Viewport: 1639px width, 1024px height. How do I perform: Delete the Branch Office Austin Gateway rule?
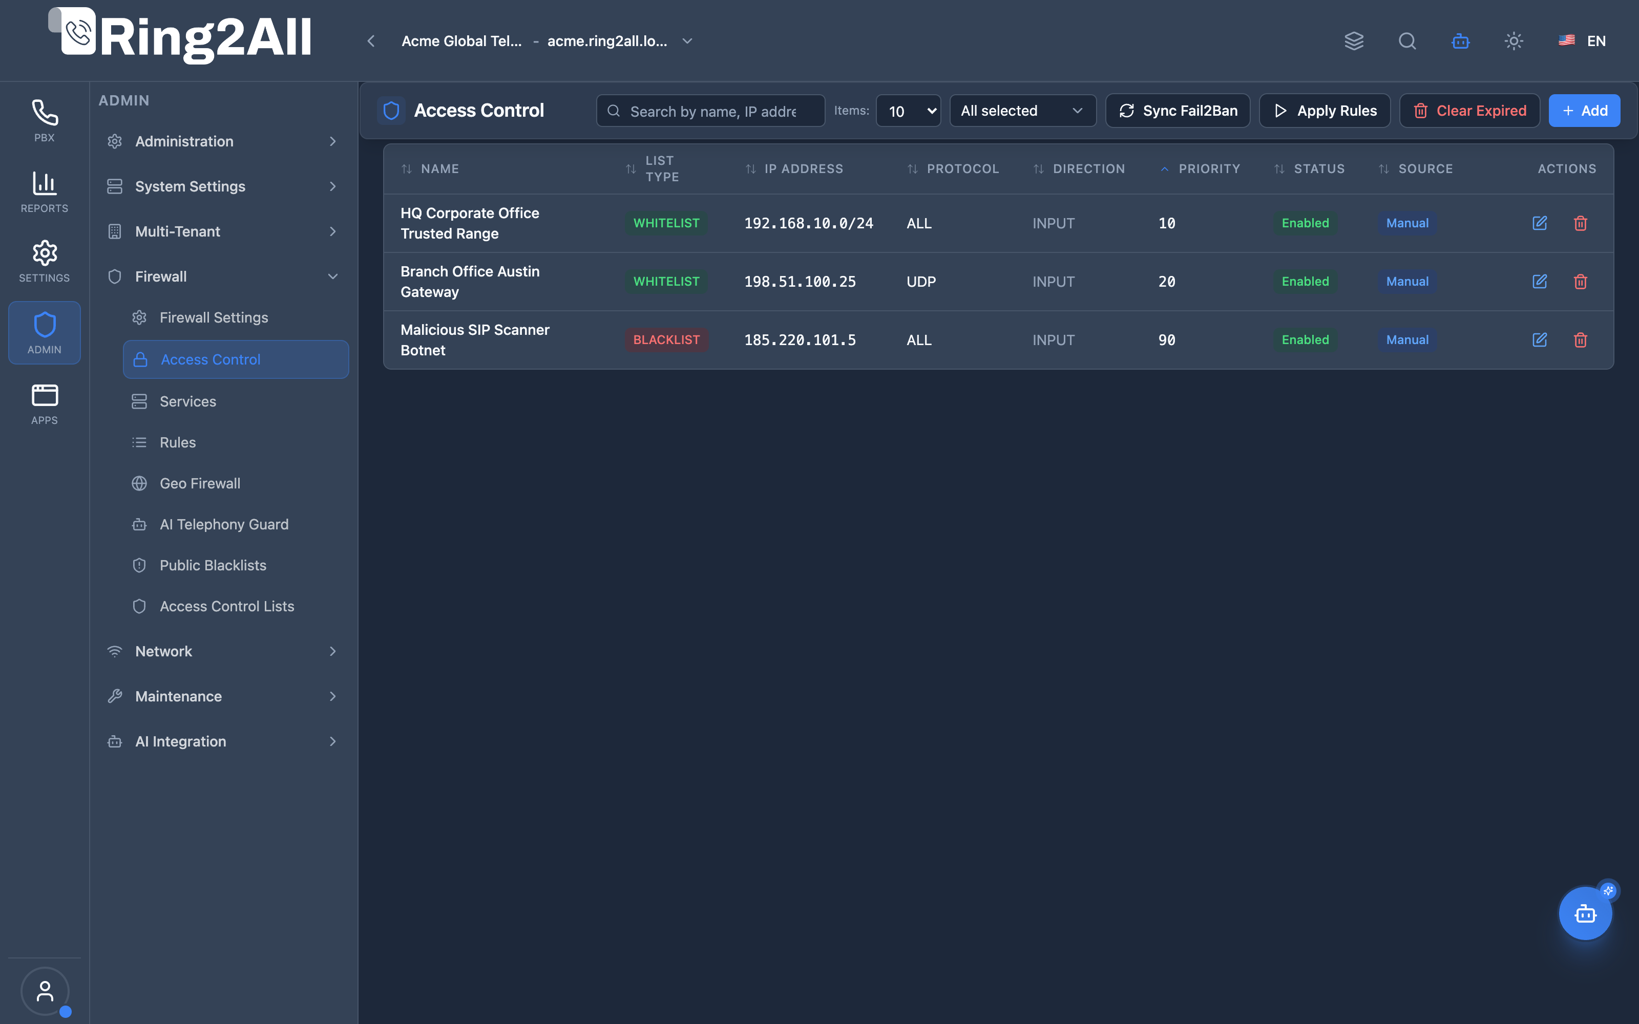click(1580, 281)
